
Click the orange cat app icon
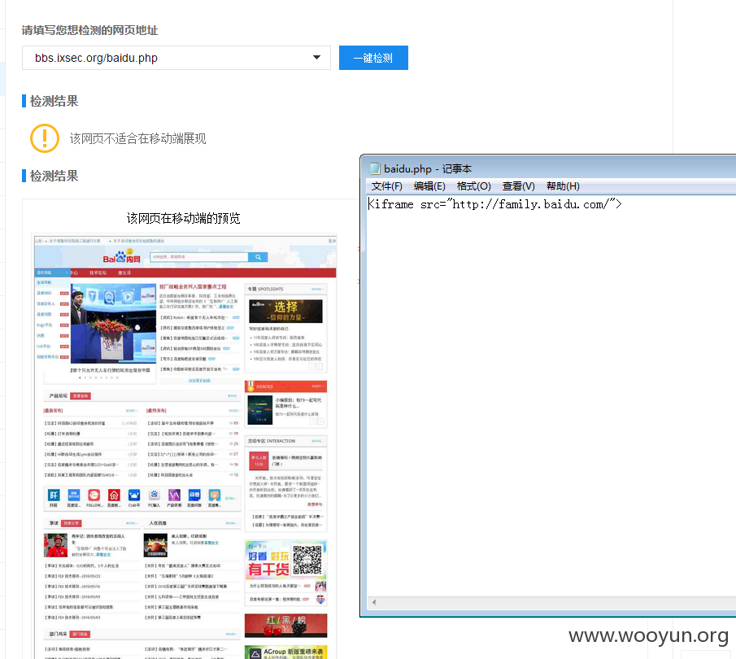click(215, 495)
